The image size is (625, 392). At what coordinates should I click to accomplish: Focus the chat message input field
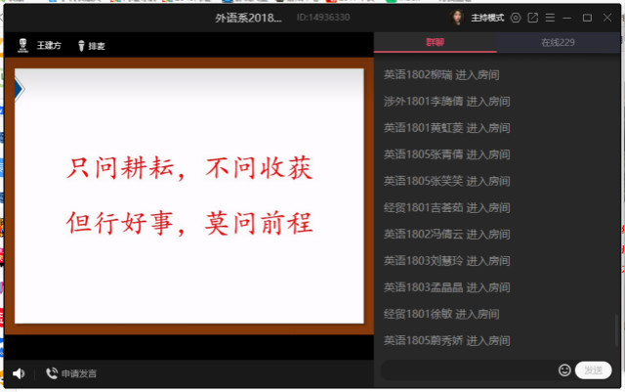click(469, 370)
